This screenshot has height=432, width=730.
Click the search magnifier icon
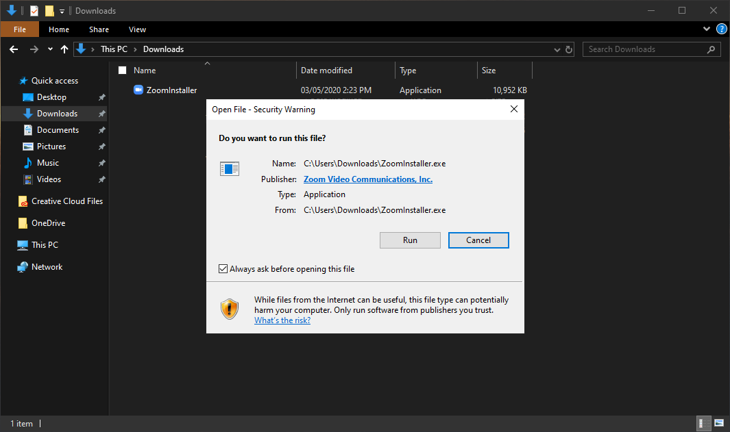pyautogui.click(x=711, y=49)
